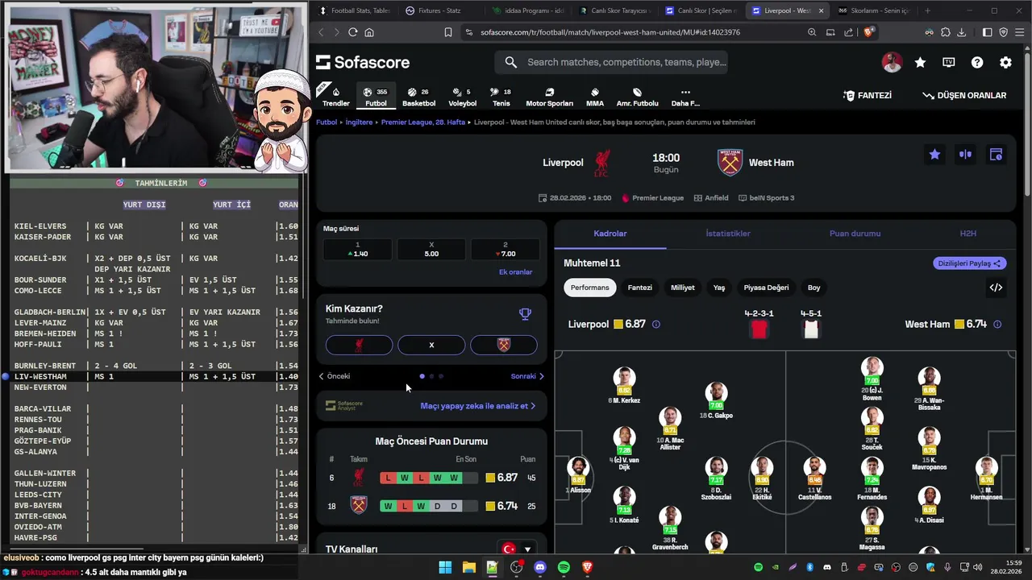
Task: Select MMA sport category
Action: 595,97
